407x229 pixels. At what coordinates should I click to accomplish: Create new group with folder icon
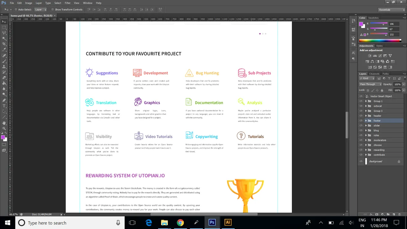pos(388,214)
